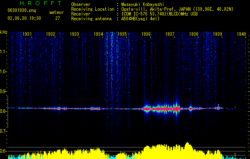Screen dimensions: 250x159
Task: Click the Receiving Location label
Action: (93, 9)
